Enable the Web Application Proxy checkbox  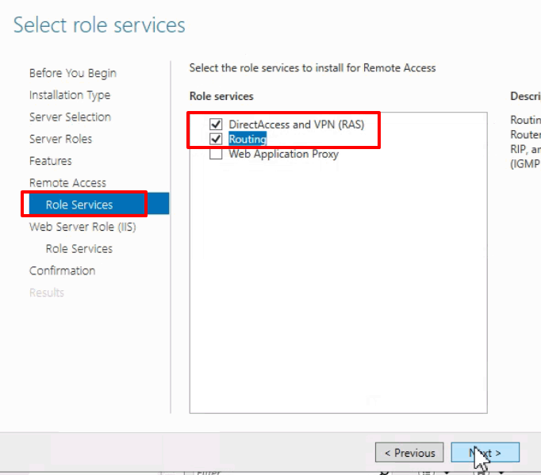216,154
